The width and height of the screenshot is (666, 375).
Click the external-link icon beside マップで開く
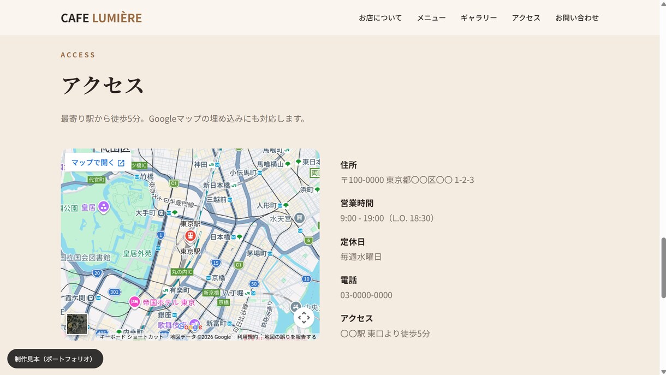(121, 163)
